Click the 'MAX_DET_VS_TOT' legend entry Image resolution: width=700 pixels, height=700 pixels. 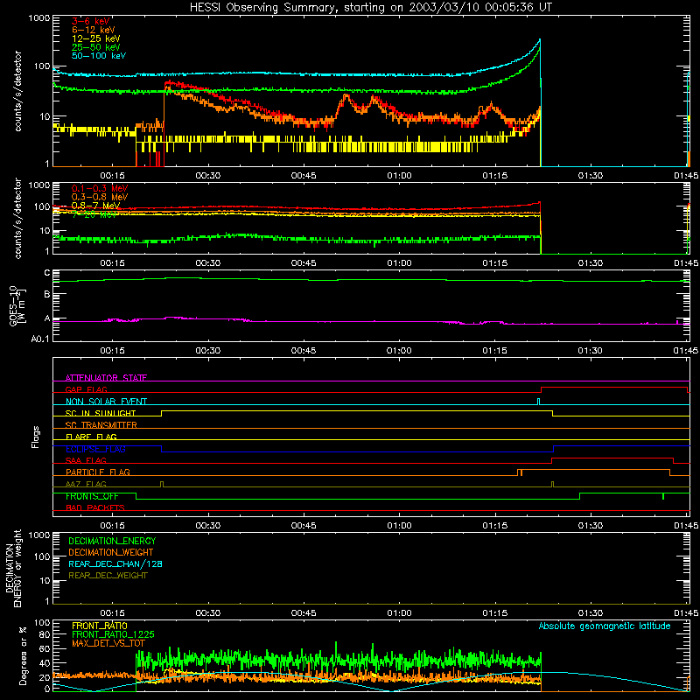point(108,643)
